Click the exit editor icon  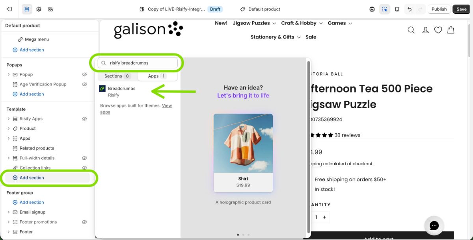point(9,9)
